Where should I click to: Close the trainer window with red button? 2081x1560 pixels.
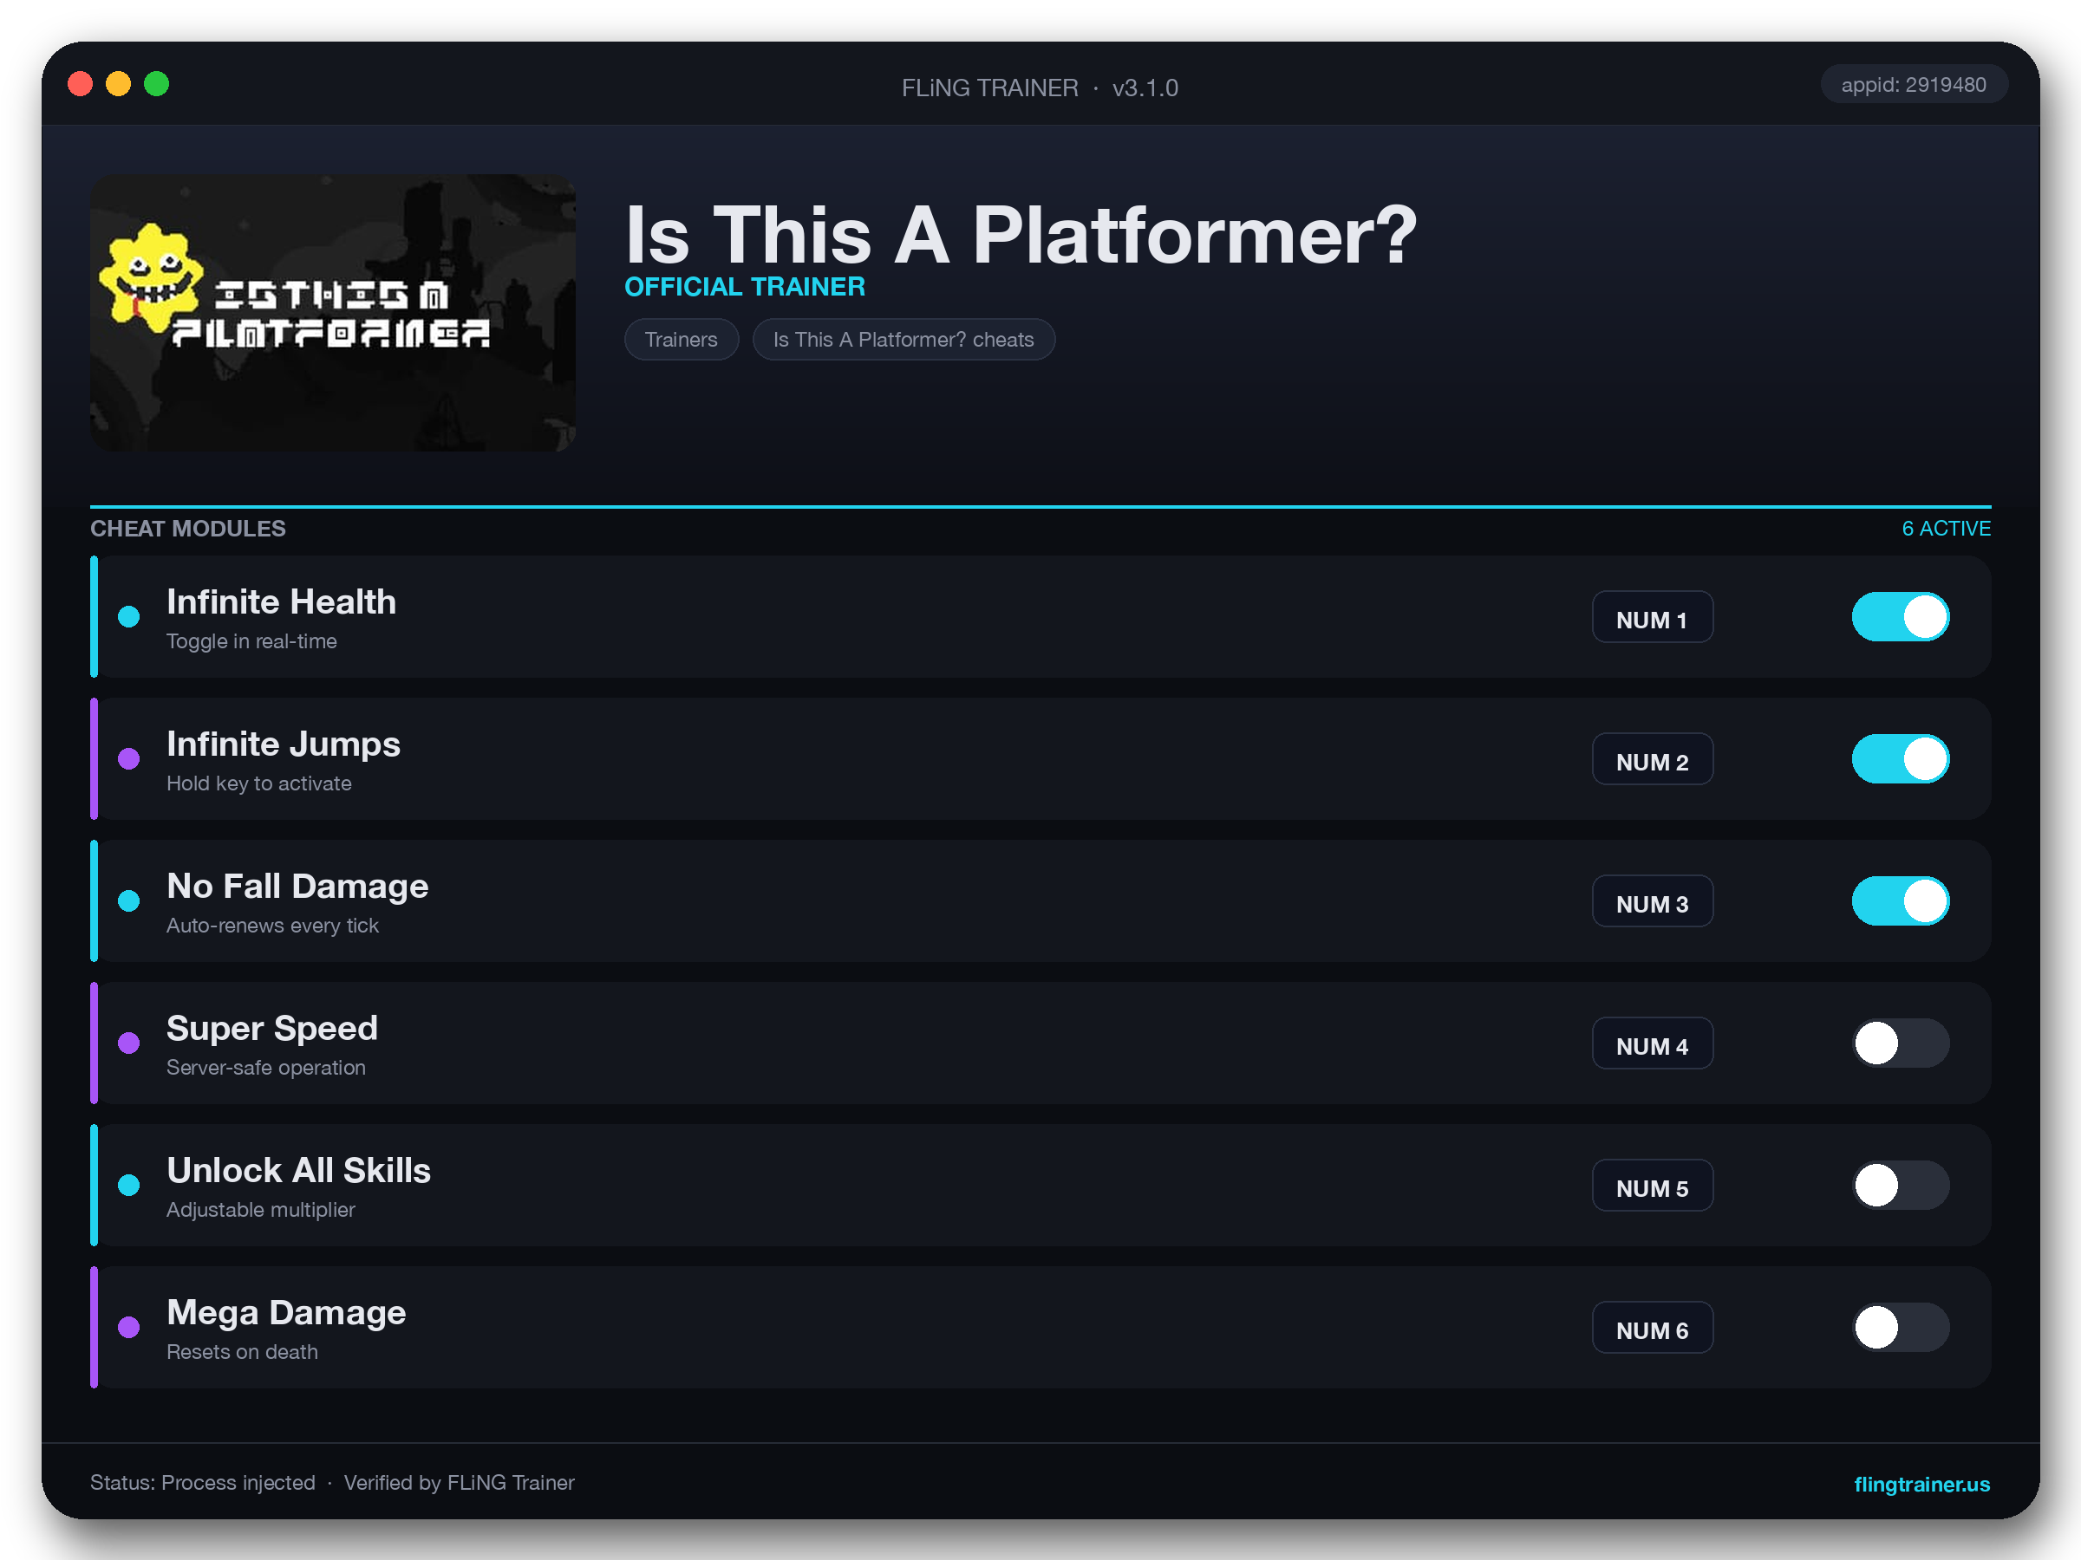[81, 85]
